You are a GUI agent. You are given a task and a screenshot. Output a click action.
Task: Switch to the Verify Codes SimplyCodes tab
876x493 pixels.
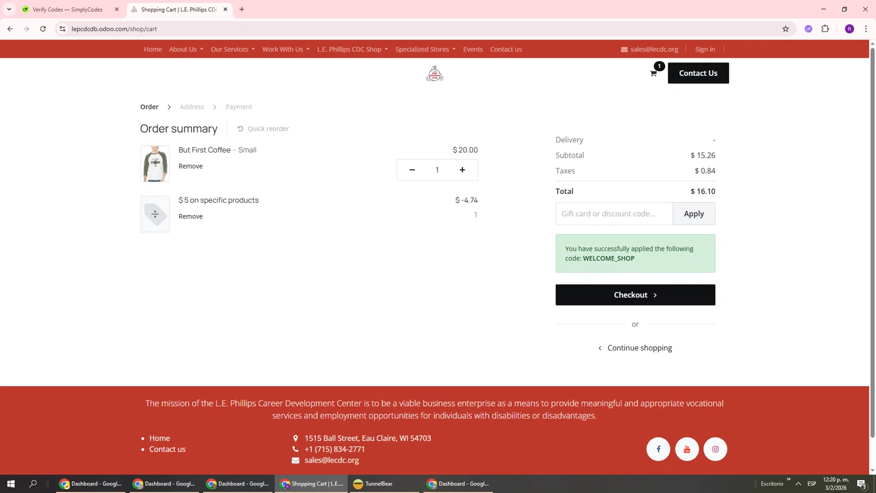click(x=67, y=9)
